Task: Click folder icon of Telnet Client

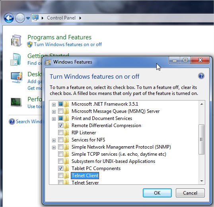Action: (x=66, y=176)
